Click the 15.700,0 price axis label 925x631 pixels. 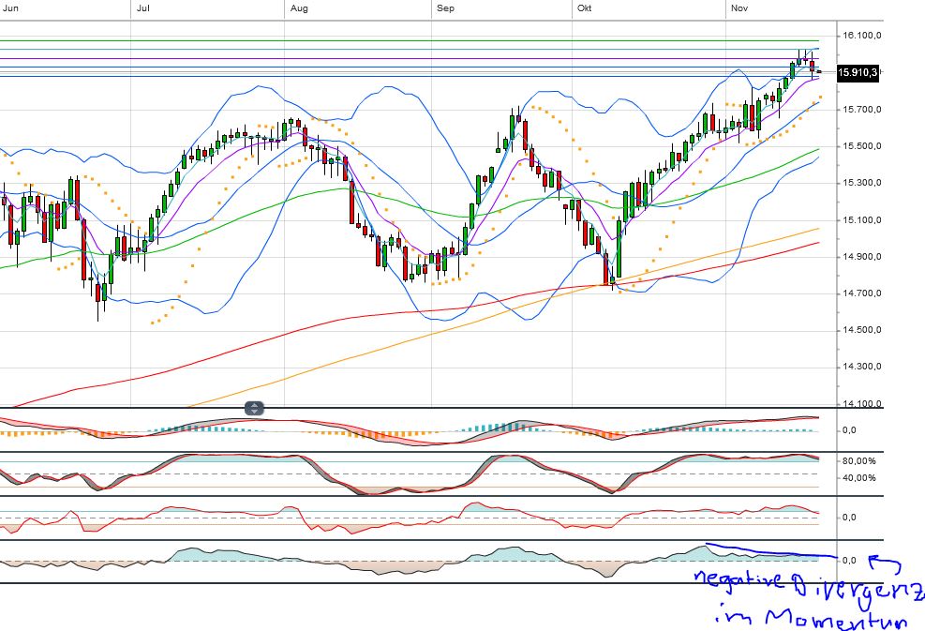(862, 109)
